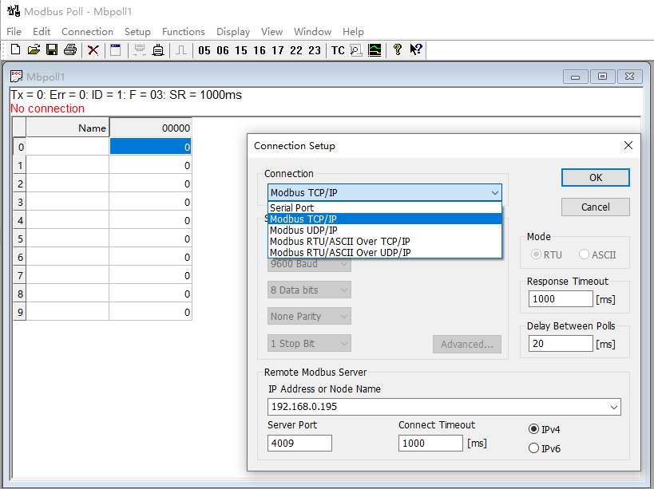Collapse the Connection type combo box
Viewport: 654px width, 489px height.
click(x=494, y=193)
